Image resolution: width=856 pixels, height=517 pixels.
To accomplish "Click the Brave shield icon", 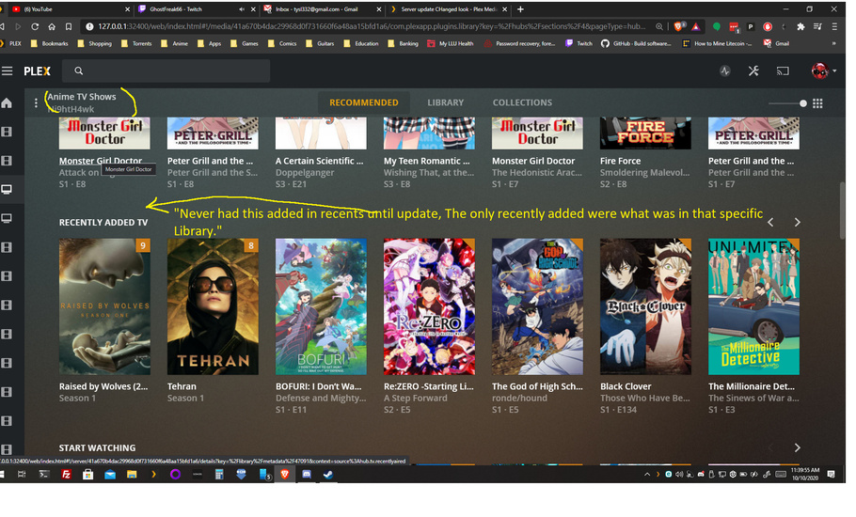I will 678,26.
